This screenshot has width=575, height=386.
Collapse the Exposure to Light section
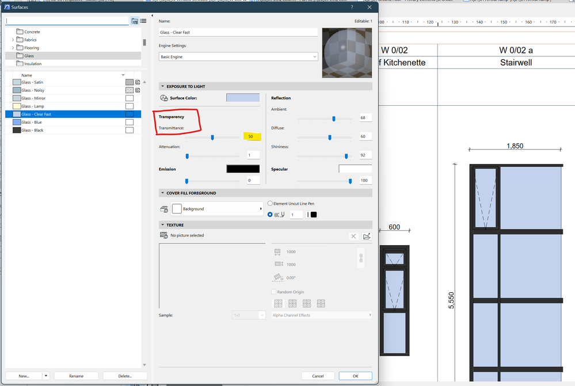162,86
